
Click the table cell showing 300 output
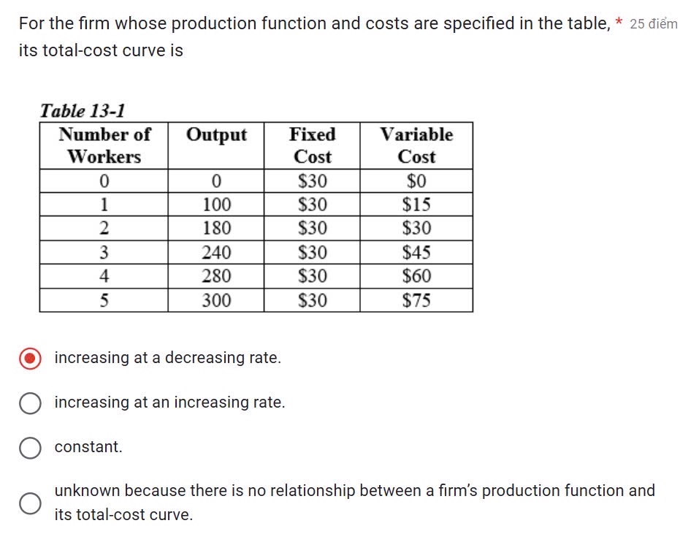pos(217,300)
